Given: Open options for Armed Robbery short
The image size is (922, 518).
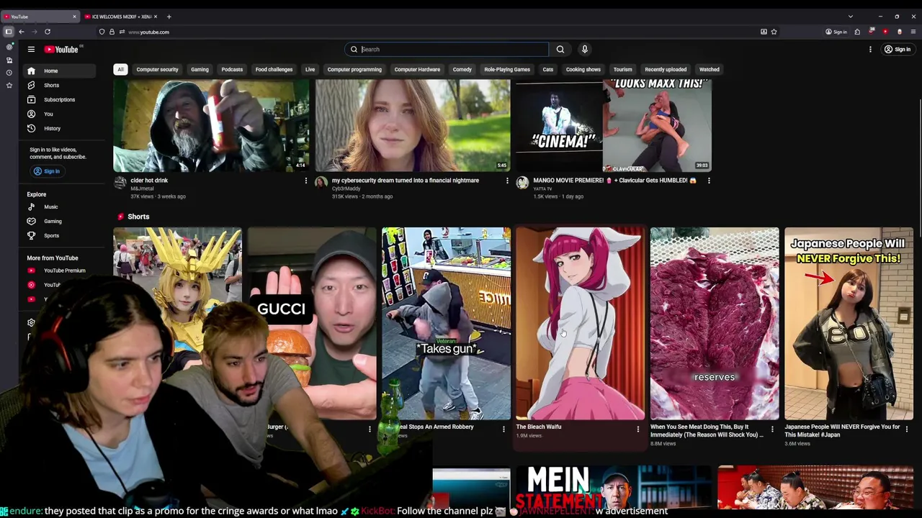Looking at the screenshot, I should pyautogui.click(x=503, y=430).
